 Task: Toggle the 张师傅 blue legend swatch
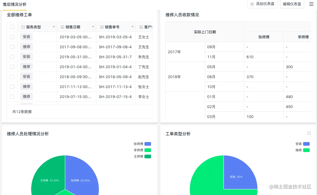(148, 144)
